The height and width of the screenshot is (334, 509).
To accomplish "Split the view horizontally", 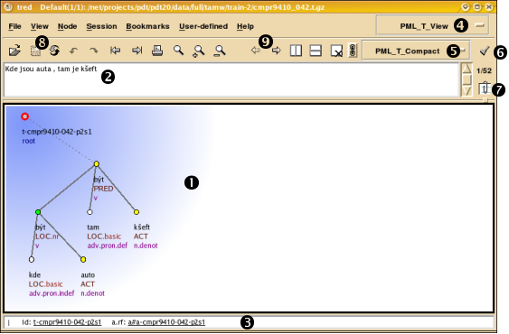I will click(x=316, y=51).
